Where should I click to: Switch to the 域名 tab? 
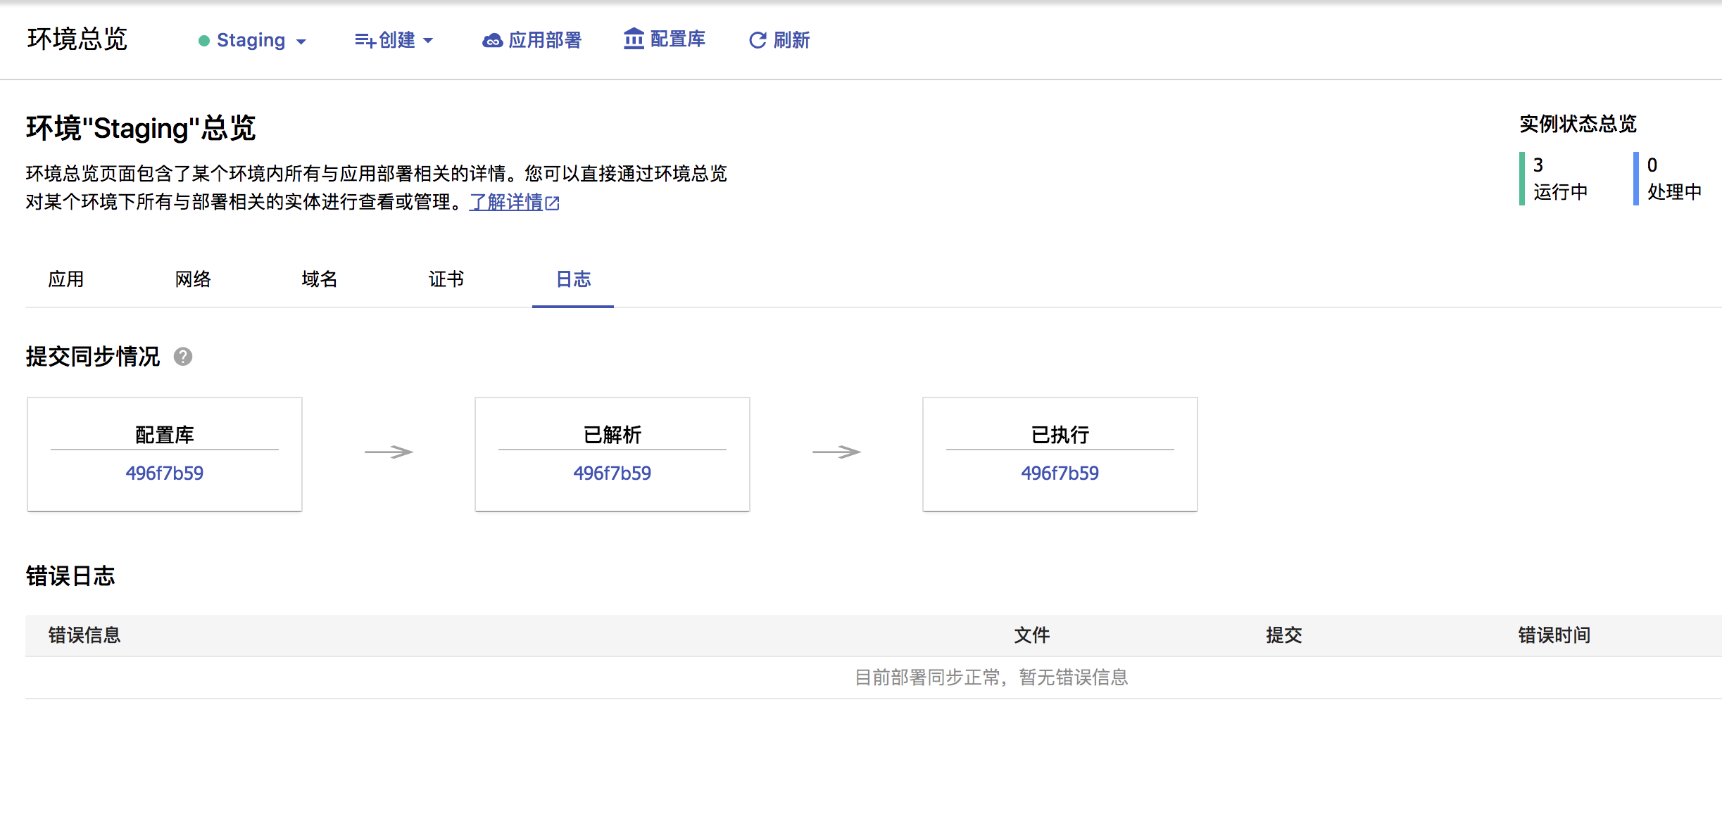pos(320,279)
